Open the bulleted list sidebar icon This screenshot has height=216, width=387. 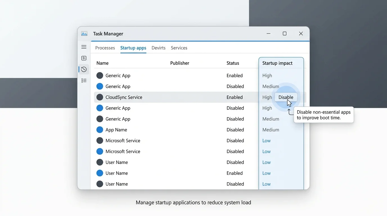84,81
